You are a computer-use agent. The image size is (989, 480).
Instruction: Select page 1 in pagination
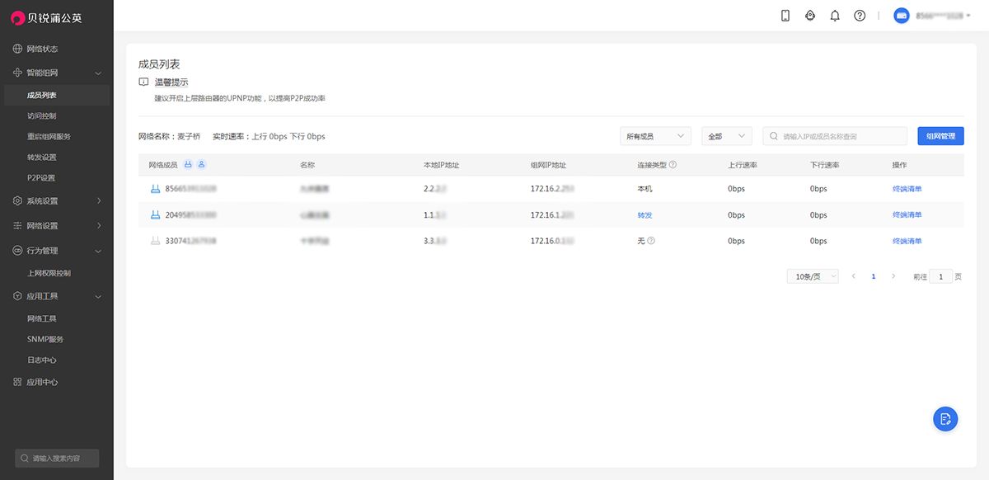tap(874, 276)
